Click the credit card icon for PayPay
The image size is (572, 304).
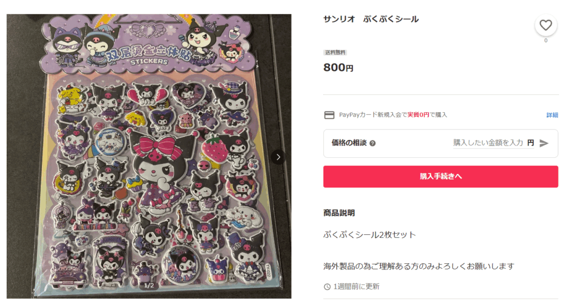coord(330,115)
